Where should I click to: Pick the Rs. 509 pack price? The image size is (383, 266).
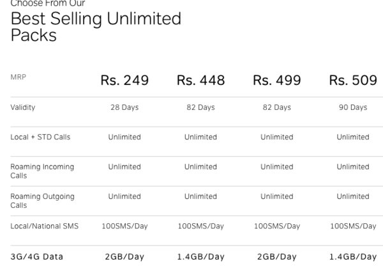(x=353, y=81)
